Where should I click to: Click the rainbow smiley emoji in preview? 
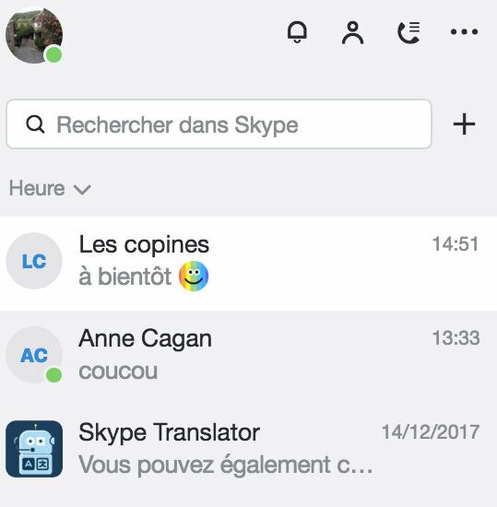194,277
